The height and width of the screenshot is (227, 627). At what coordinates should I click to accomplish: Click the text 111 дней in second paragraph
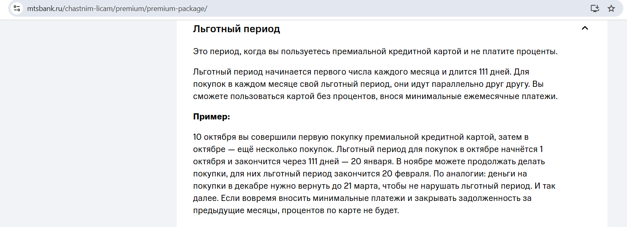(495, 72)
